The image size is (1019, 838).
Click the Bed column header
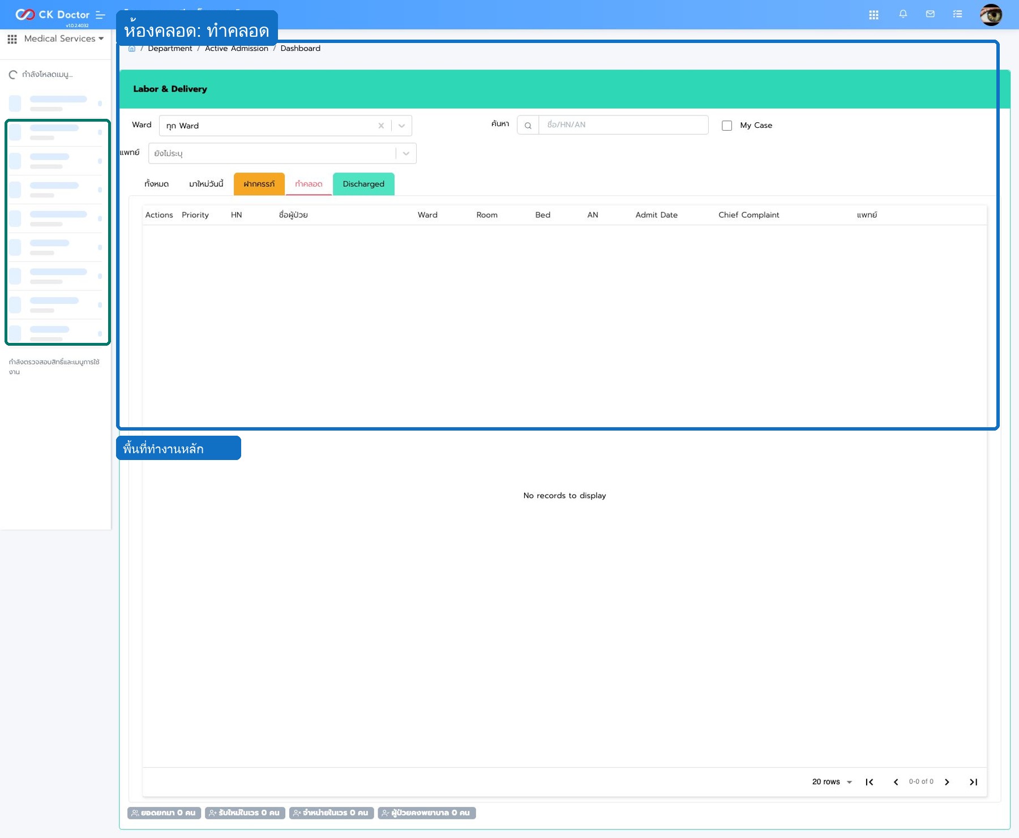[543, 215]
